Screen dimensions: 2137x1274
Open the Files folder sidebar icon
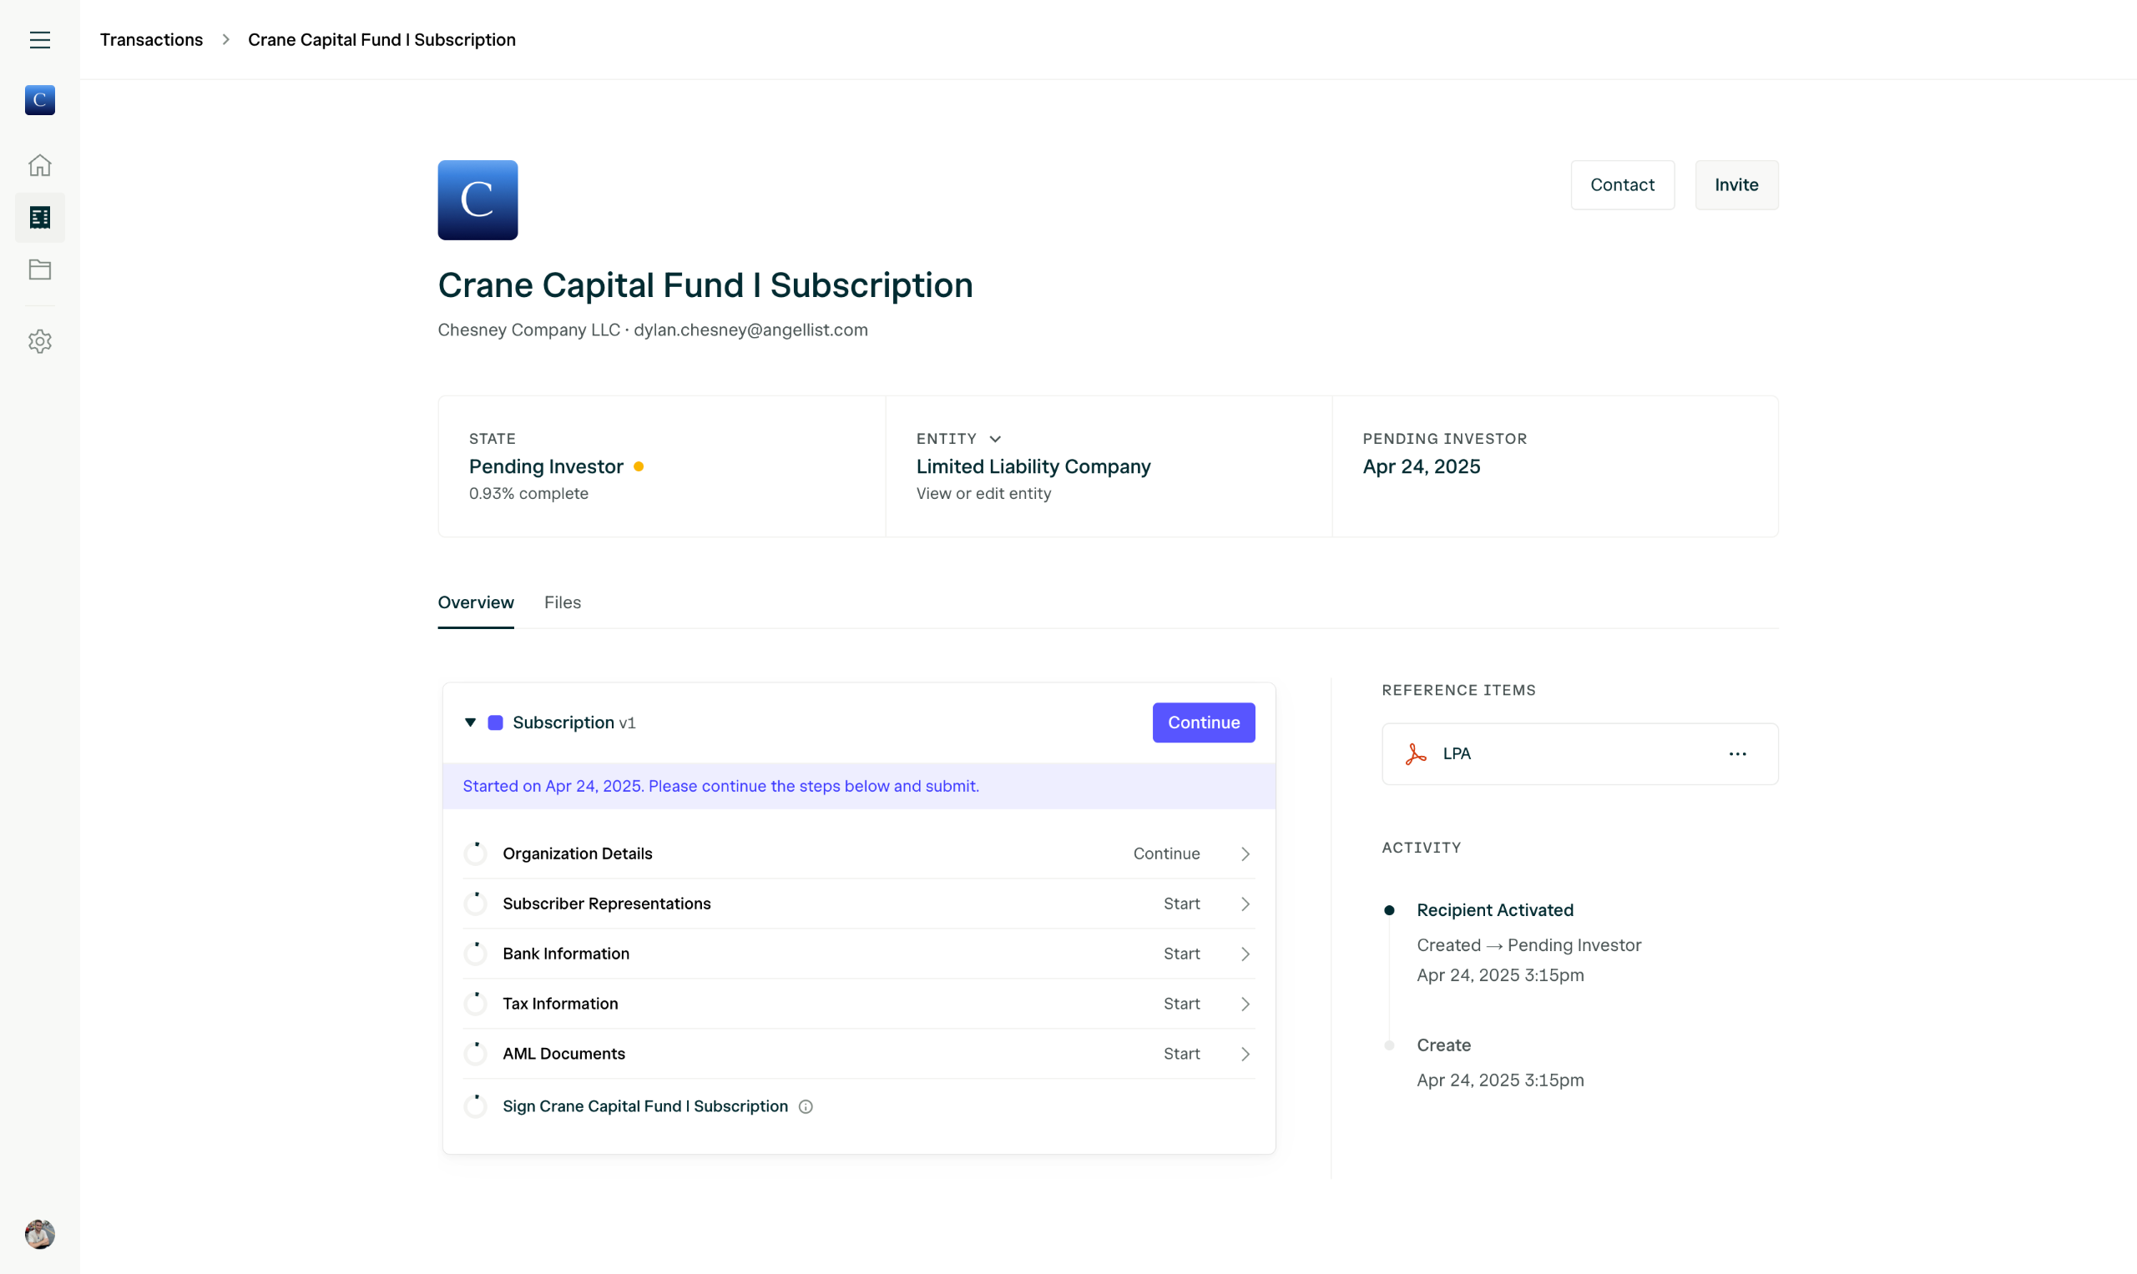click(x=39, y=269)
